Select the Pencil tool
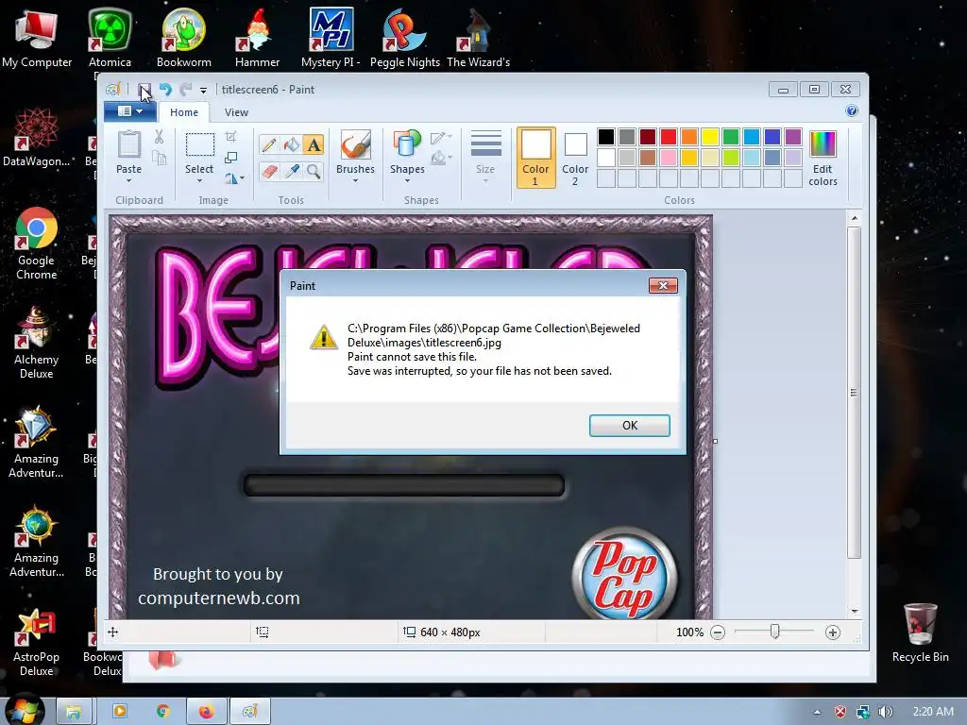Viewport: 967px width, 725px height. 269,144
